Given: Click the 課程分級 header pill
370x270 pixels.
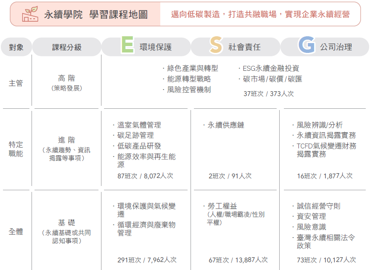Looking at the screenshot, I should (66, 47).
